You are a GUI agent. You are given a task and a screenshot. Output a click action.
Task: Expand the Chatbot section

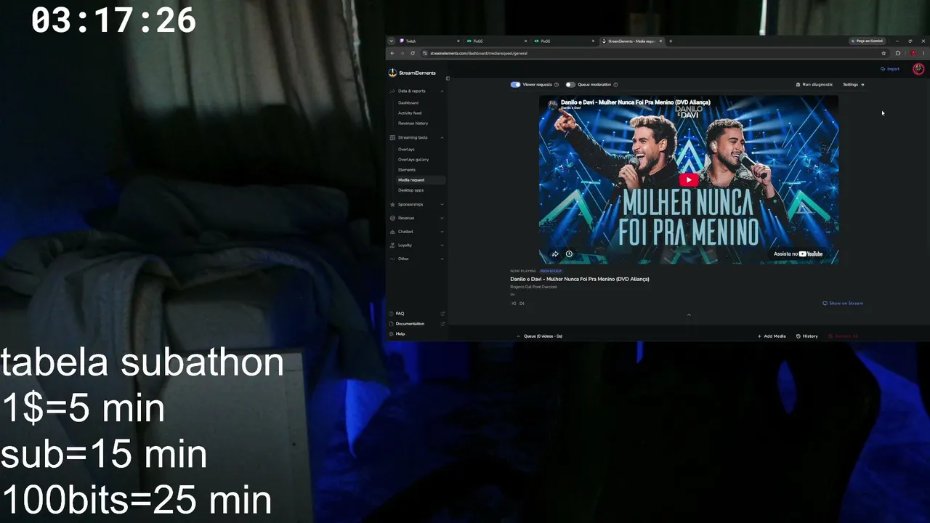(442, 232)
